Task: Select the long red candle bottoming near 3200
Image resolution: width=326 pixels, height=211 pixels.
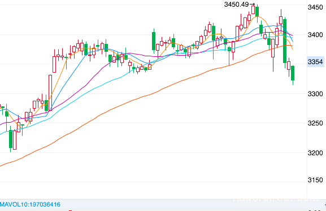Action: coord(15,140)
